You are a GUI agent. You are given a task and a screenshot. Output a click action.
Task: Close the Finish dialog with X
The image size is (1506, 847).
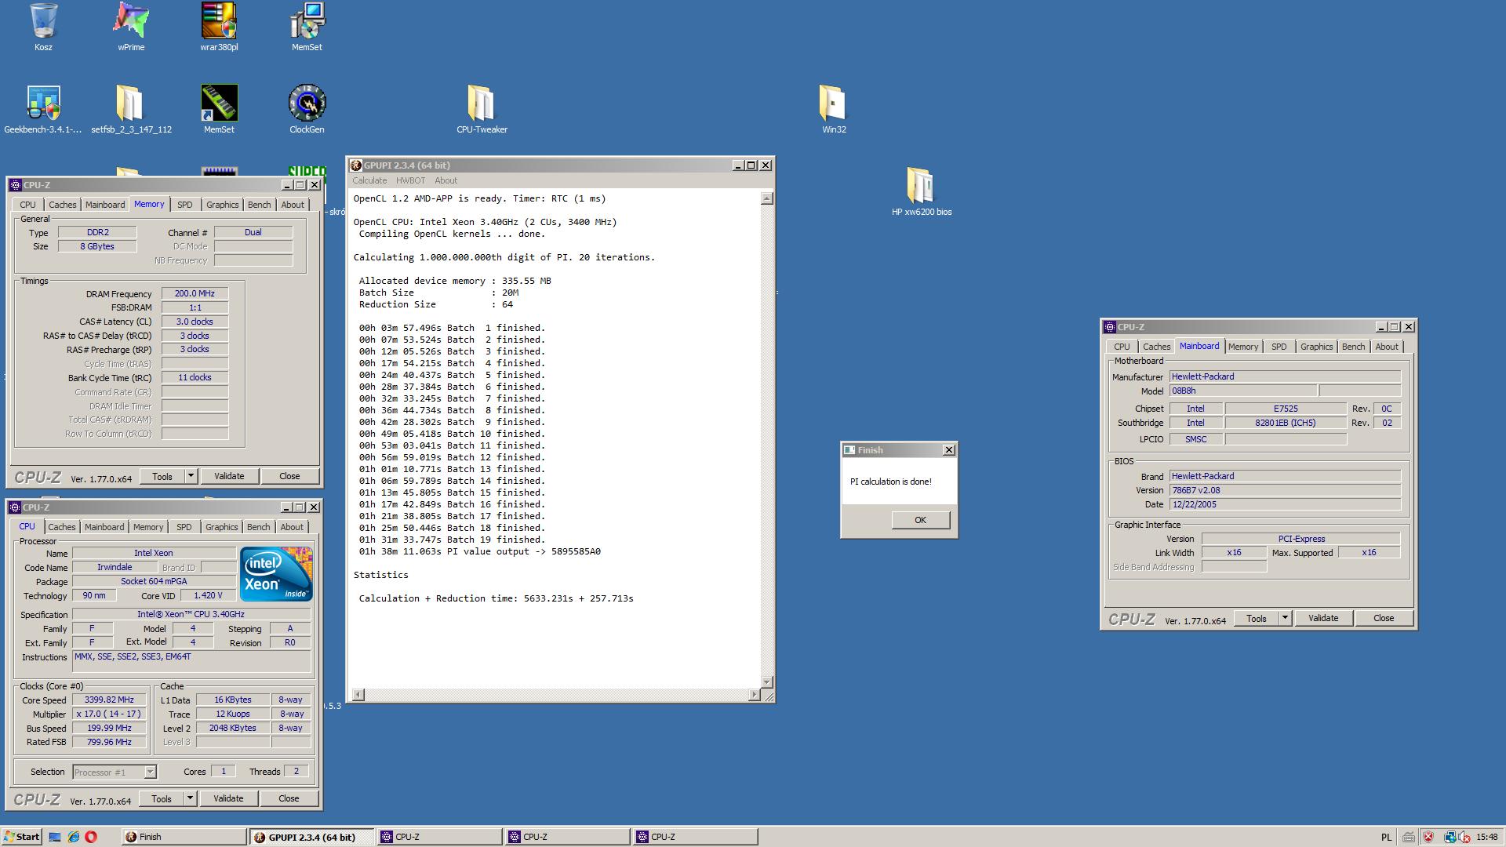[x=949, y=450]
